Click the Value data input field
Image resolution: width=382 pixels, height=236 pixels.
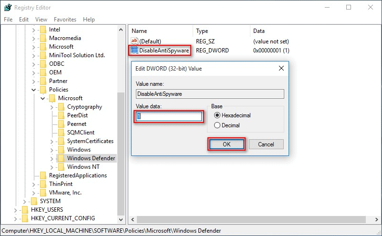(169, 117)
